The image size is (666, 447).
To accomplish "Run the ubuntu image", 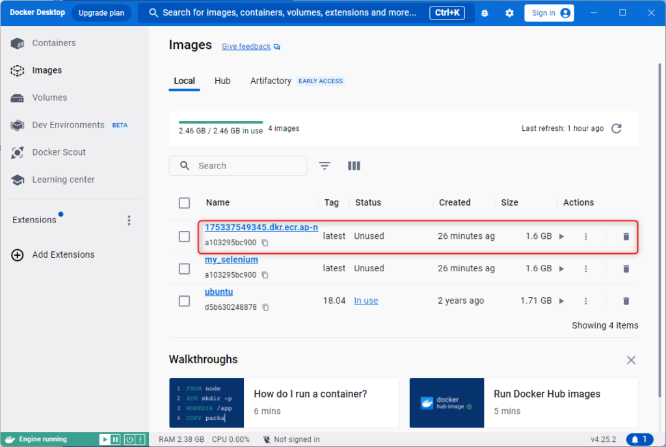I will point(561,301).
